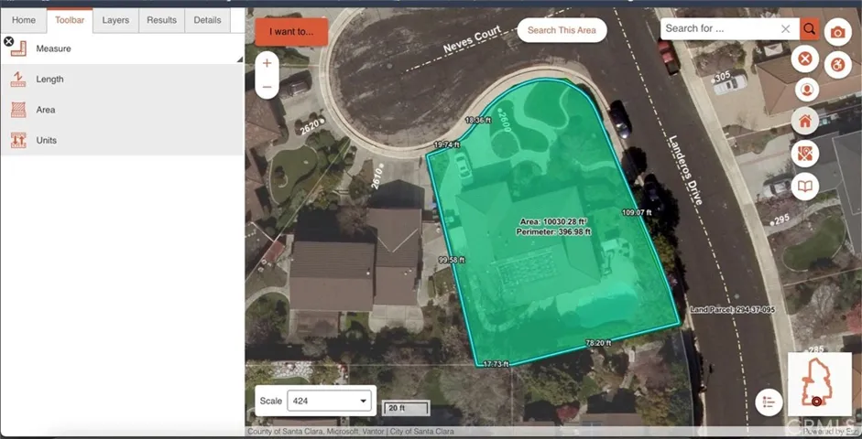Click the Landeros Drive street label
Image resolution: width=862 pixels, height=439 pixels.
pyautogui.click(x=685, y=170)
